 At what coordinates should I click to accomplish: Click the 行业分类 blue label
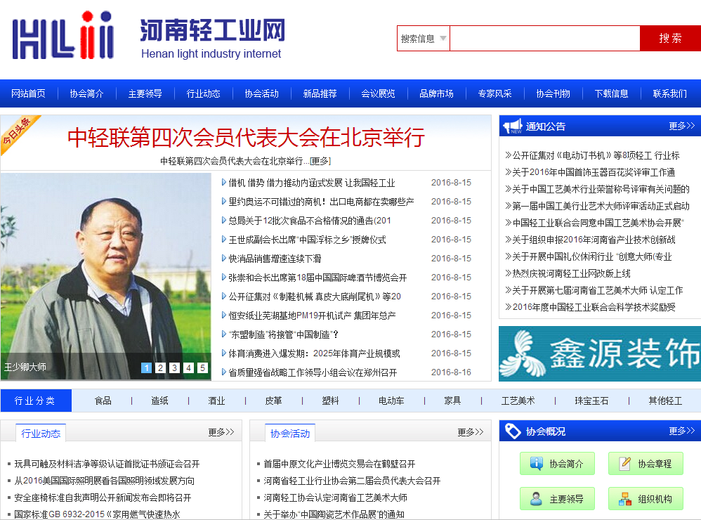pyautogui.click(x=36, y=401)
